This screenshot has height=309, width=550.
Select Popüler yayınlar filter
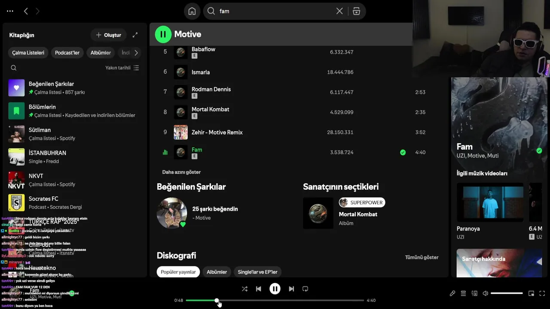click(178, 272)
